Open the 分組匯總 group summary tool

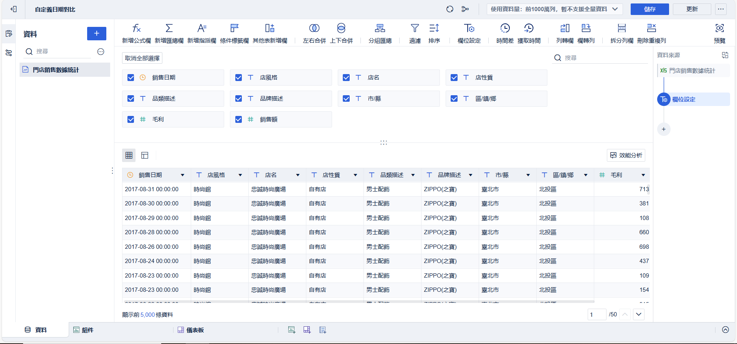(x=380, y=28)
